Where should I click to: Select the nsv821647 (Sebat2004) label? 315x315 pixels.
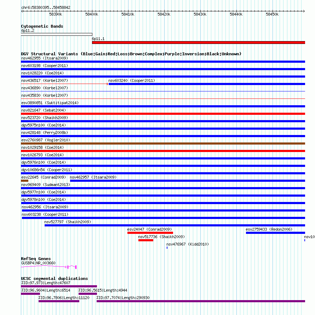coord(44,111)
